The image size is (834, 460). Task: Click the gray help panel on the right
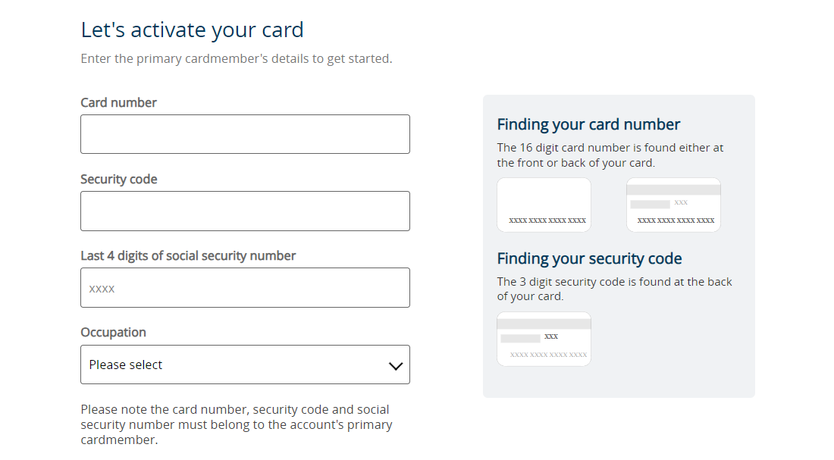coord(619,246)
